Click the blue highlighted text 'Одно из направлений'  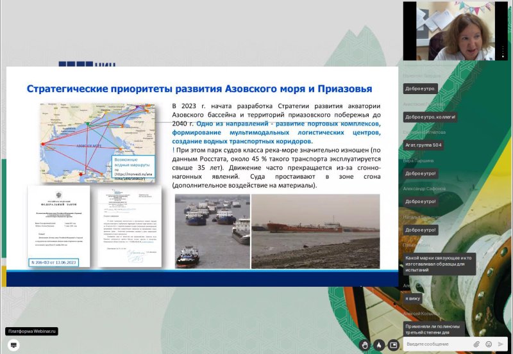coord(231,124)
